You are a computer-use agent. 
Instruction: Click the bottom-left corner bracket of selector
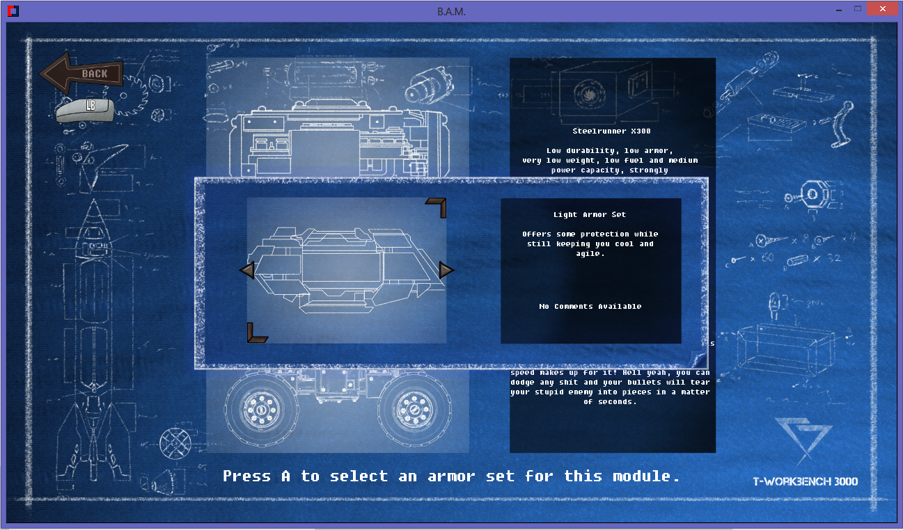click(257, 333)
